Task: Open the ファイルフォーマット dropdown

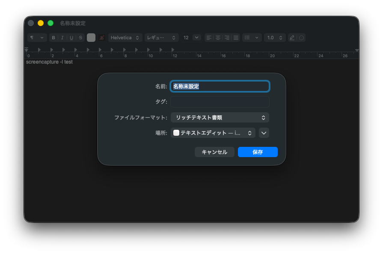Action: tap(220, 117)
